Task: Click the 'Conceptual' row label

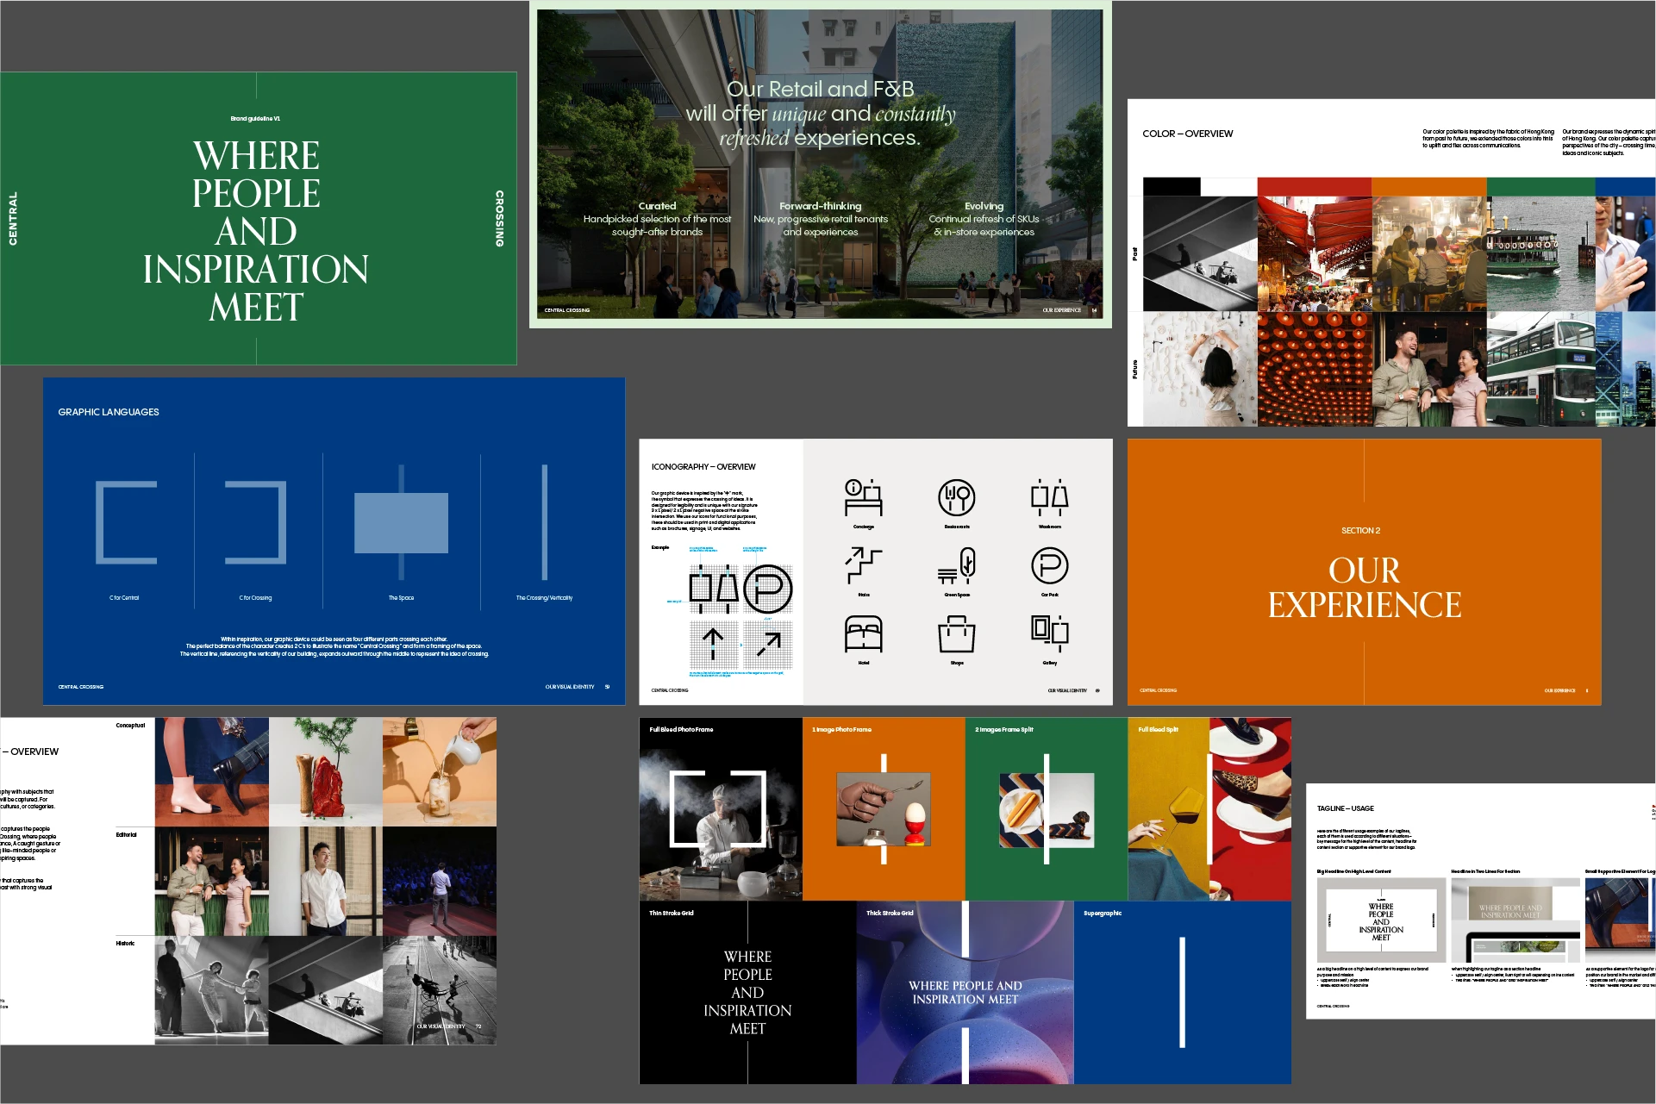Action: (x=130, y=726)
